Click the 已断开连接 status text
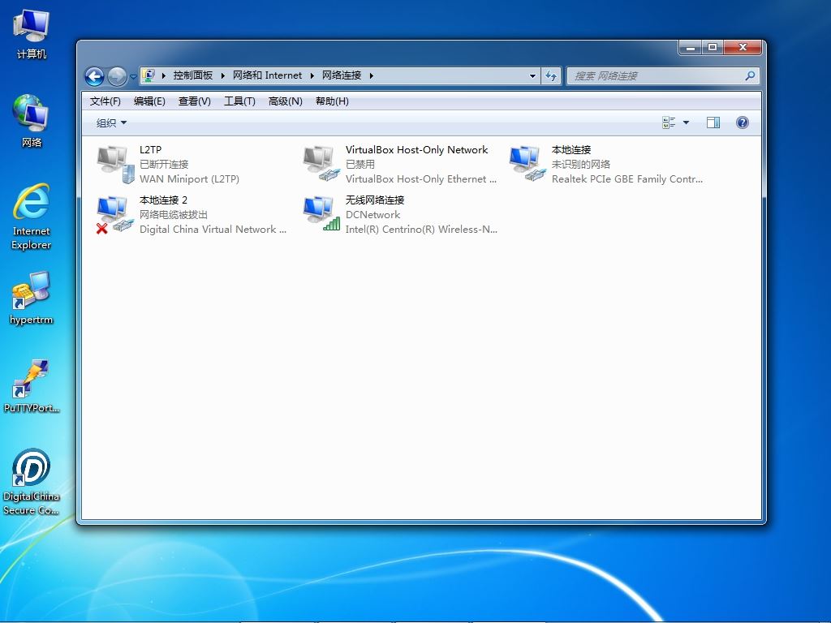Image resolution: width=831 pixels, height=623 pixels. (164, 164)
